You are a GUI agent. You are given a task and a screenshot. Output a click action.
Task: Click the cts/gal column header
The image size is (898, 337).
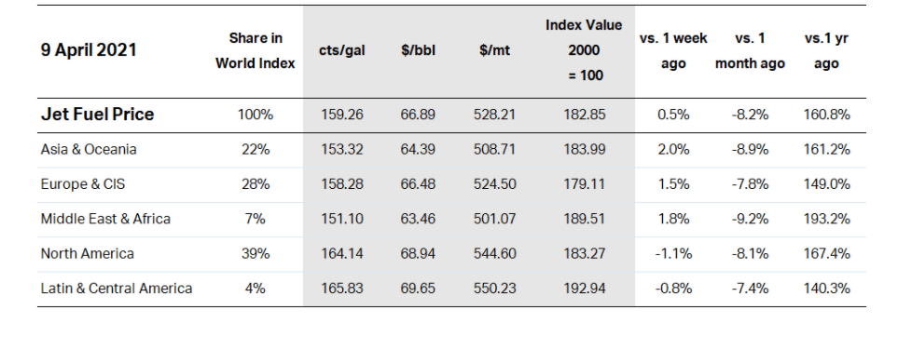tap(342, 50)
